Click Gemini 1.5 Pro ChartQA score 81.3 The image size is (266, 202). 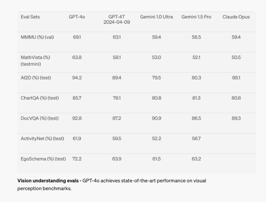[196, 98]
